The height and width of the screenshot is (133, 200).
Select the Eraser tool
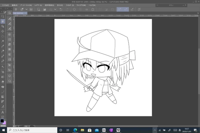(x=3, y=82)
